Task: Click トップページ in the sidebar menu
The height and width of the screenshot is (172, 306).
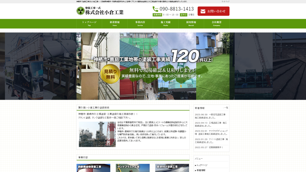Action: point(202,165)
